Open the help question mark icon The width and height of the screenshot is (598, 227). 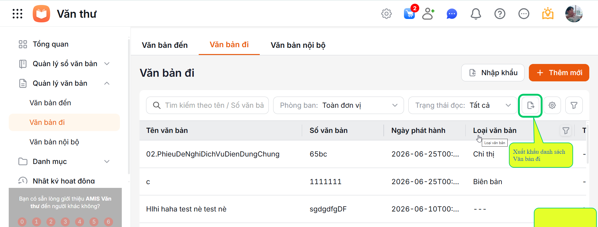tap(500, 14)
